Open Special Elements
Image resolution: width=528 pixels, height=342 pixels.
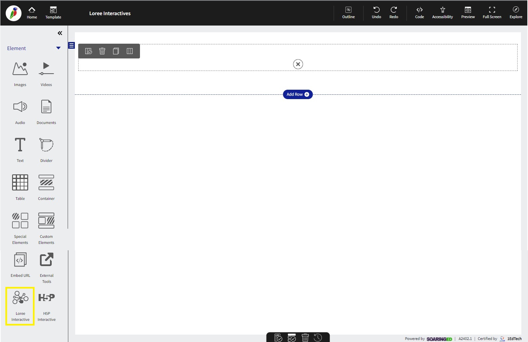[20, 229]
